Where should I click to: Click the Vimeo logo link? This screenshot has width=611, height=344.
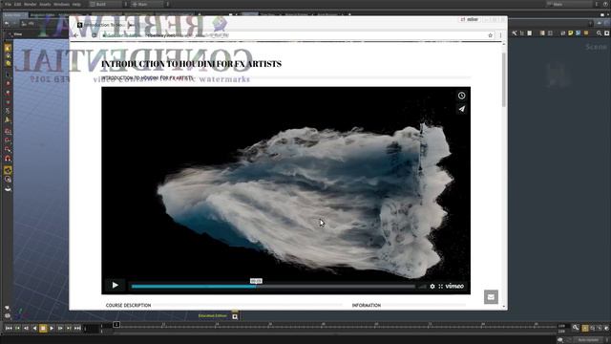pos(454,286)
